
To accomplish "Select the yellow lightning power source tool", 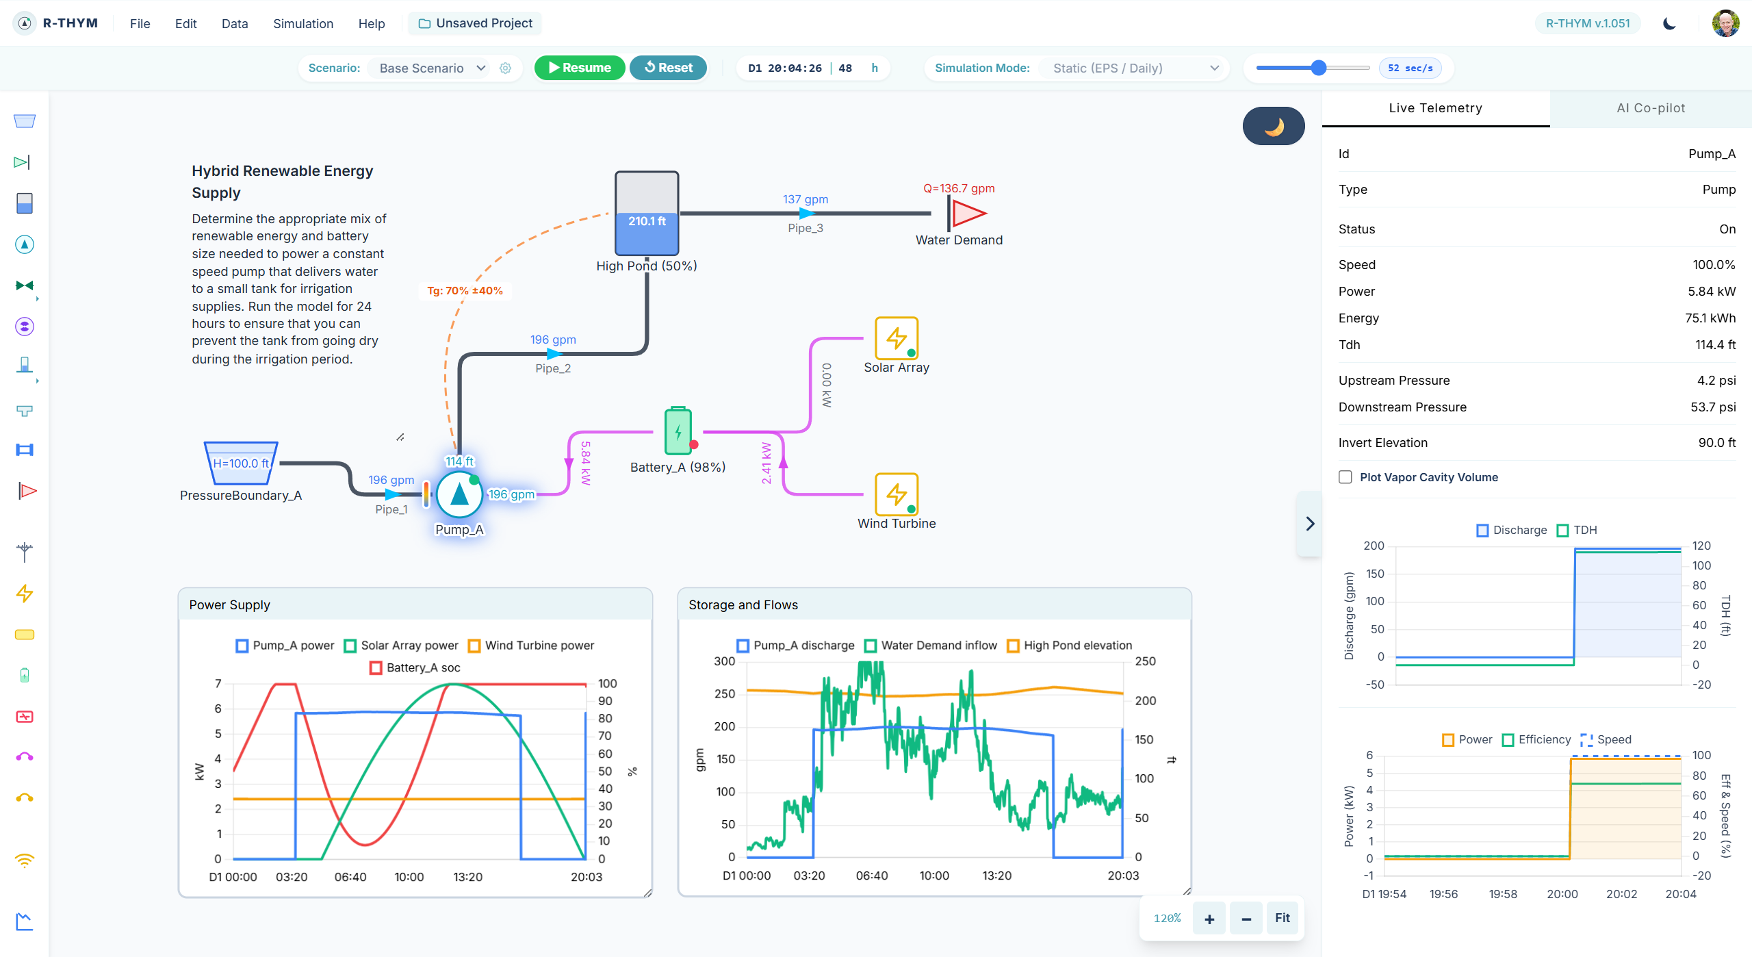I will (x=25, y=594).
